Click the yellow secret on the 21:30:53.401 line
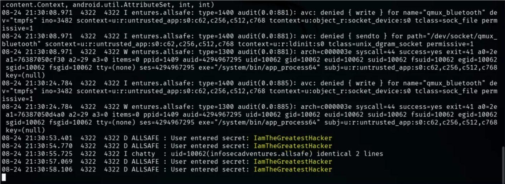 292,138
